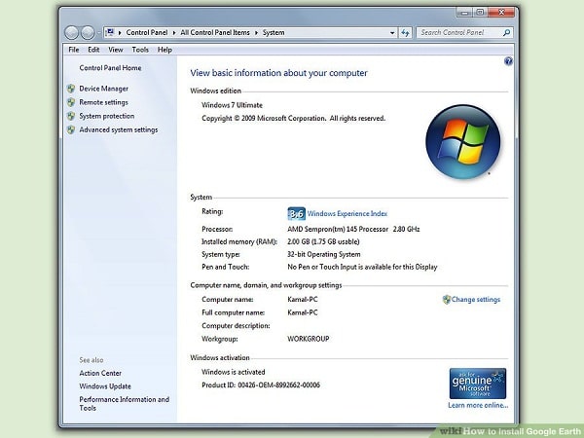
Task: Follow the Learn more online link
Action: point(478,405)
